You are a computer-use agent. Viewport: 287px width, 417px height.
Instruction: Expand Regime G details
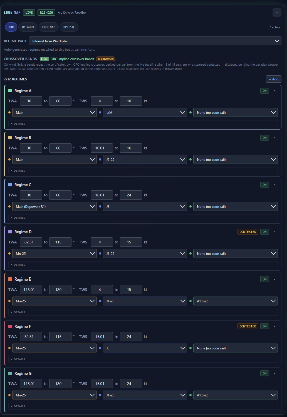tap(143, 406)
